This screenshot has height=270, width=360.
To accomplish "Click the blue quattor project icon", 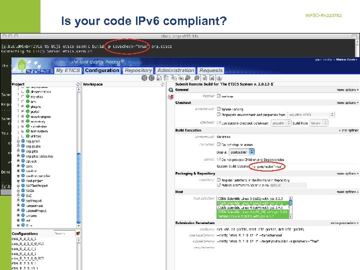I will [23, 170].
